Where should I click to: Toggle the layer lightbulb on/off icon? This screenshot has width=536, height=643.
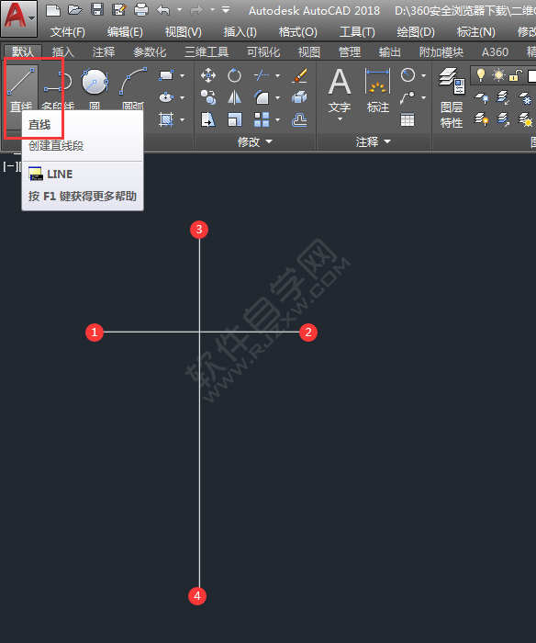(481, 75)
